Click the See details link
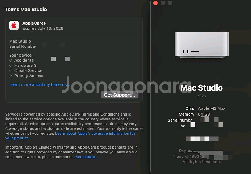The width and height of the screenshot is (251, 174). pyautogui.click(x=87, y=157)
